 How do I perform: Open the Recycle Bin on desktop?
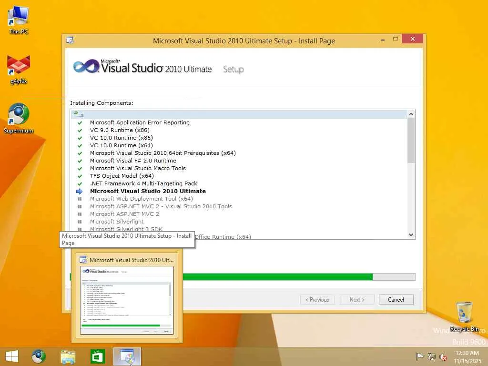[x=464, y=316]
